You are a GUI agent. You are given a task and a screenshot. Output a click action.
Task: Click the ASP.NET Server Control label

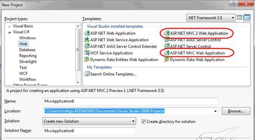click(191, 47)
